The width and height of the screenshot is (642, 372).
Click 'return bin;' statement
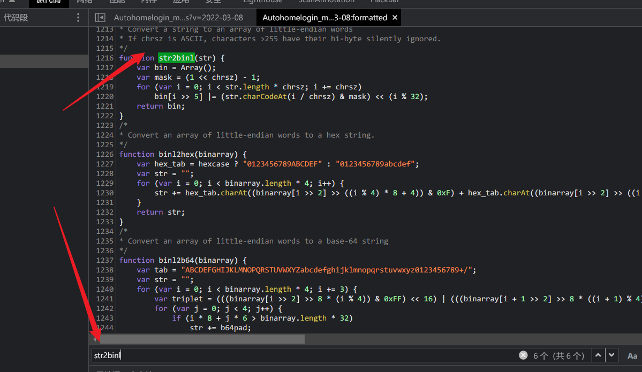pos(161,106)
